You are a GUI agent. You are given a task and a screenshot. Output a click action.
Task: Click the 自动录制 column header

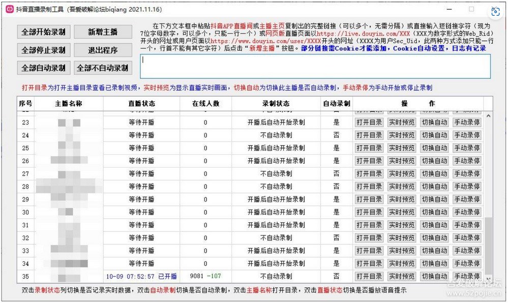[x=337, y=104]
